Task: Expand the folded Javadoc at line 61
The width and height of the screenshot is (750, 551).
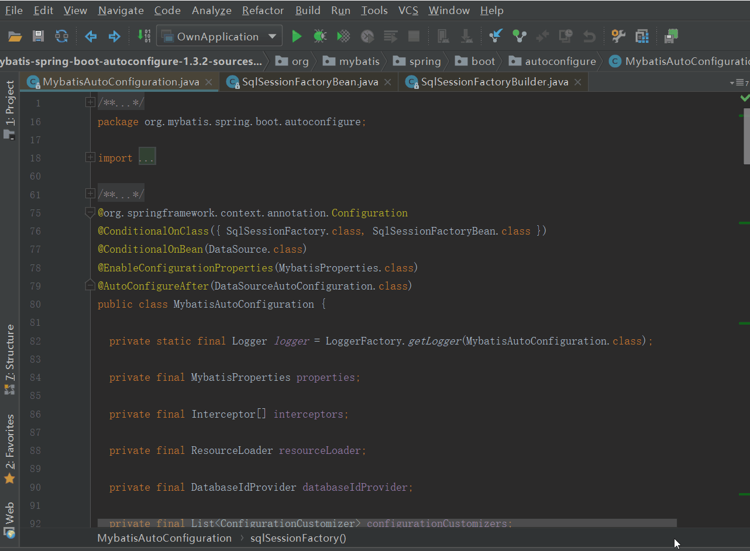Action: tap(90, 194)
